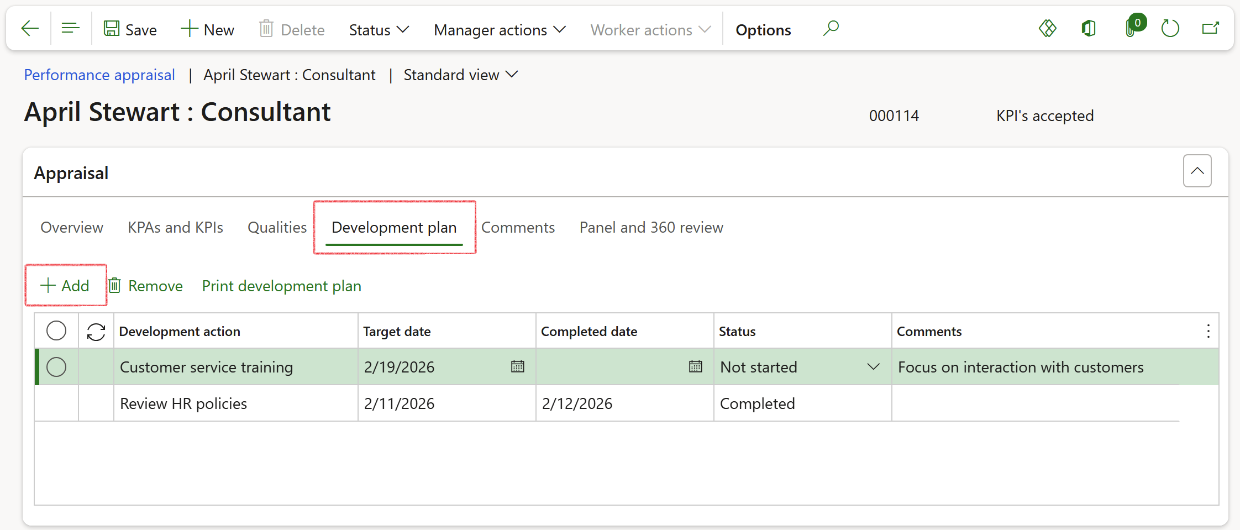1240x530 pixels.
Task: Click the grid refresh icon in header
Action: (96, 332)
